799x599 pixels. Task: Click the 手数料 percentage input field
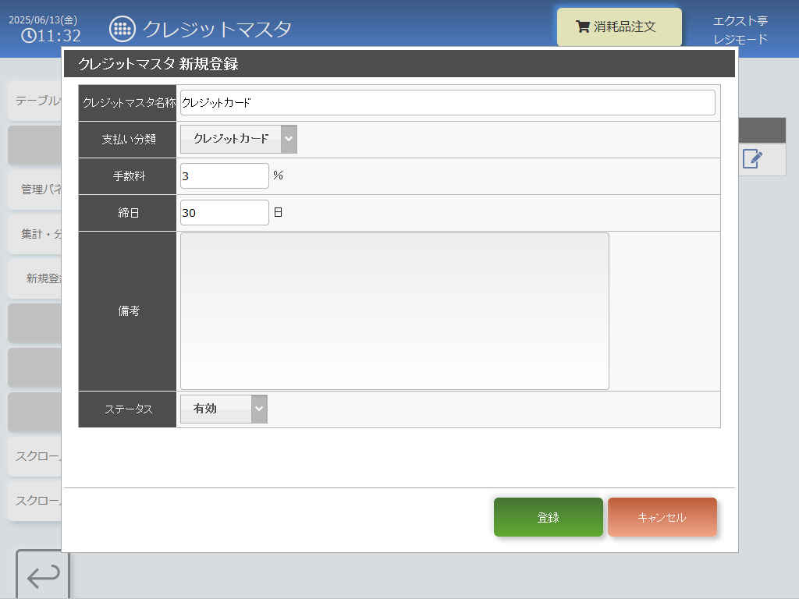pyautogui.click(x=224, y=175)
